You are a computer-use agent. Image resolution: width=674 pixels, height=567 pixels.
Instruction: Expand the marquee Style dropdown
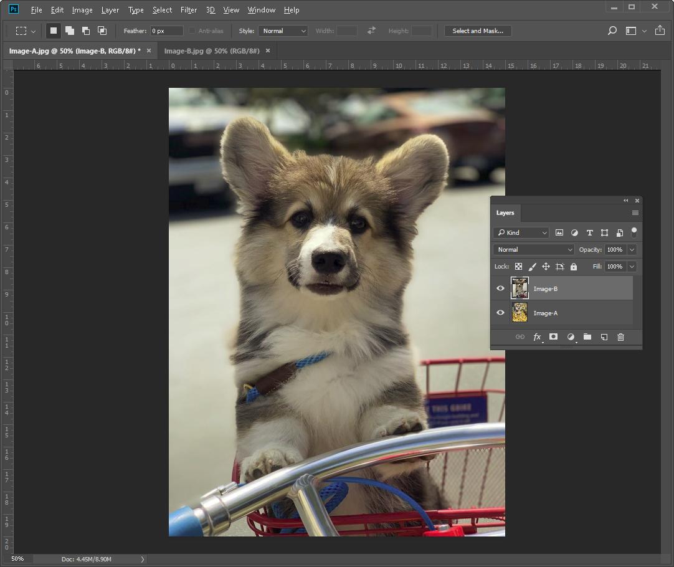click(x=283, y=31)
